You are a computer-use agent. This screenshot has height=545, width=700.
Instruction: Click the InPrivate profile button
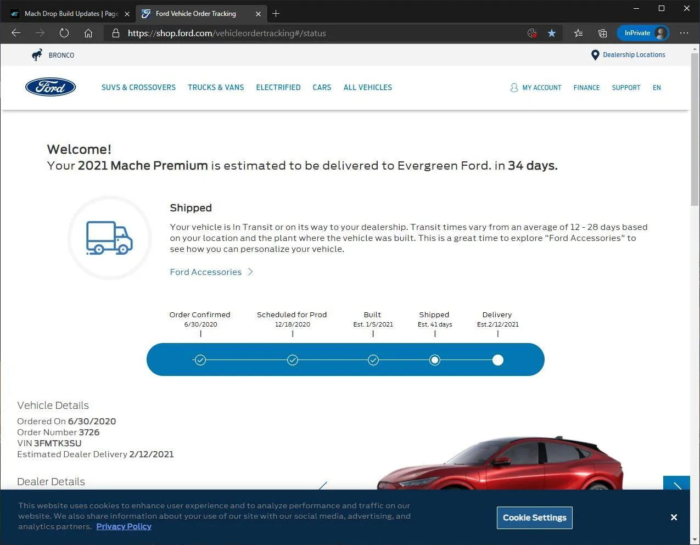(643, 33)
